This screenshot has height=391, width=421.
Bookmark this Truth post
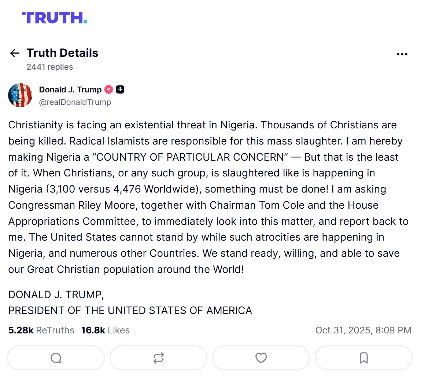[x=363, y=358]
